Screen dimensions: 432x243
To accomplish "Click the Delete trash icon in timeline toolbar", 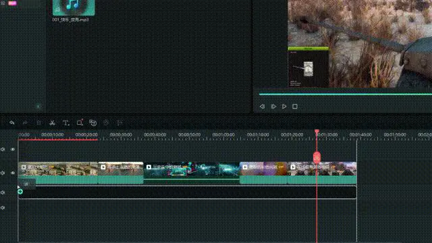I will 39,123.
